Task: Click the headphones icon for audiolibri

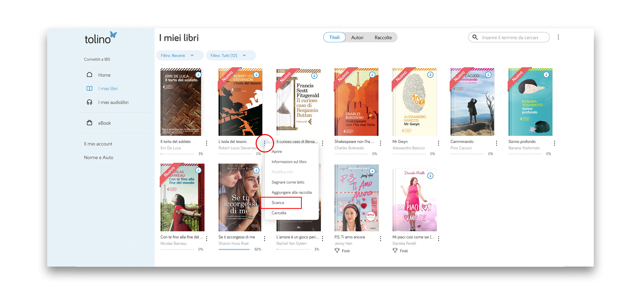Action: [89, 102]
